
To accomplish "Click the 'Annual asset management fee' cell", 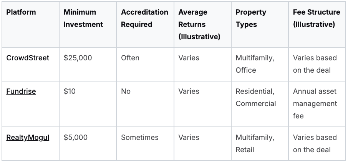I will click(x=315, y=103).
